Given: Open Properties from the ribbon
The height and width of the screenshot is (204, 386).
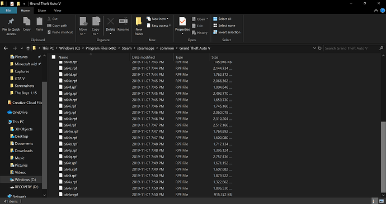Looking at the screenshot, I should [x=182, y=26].
